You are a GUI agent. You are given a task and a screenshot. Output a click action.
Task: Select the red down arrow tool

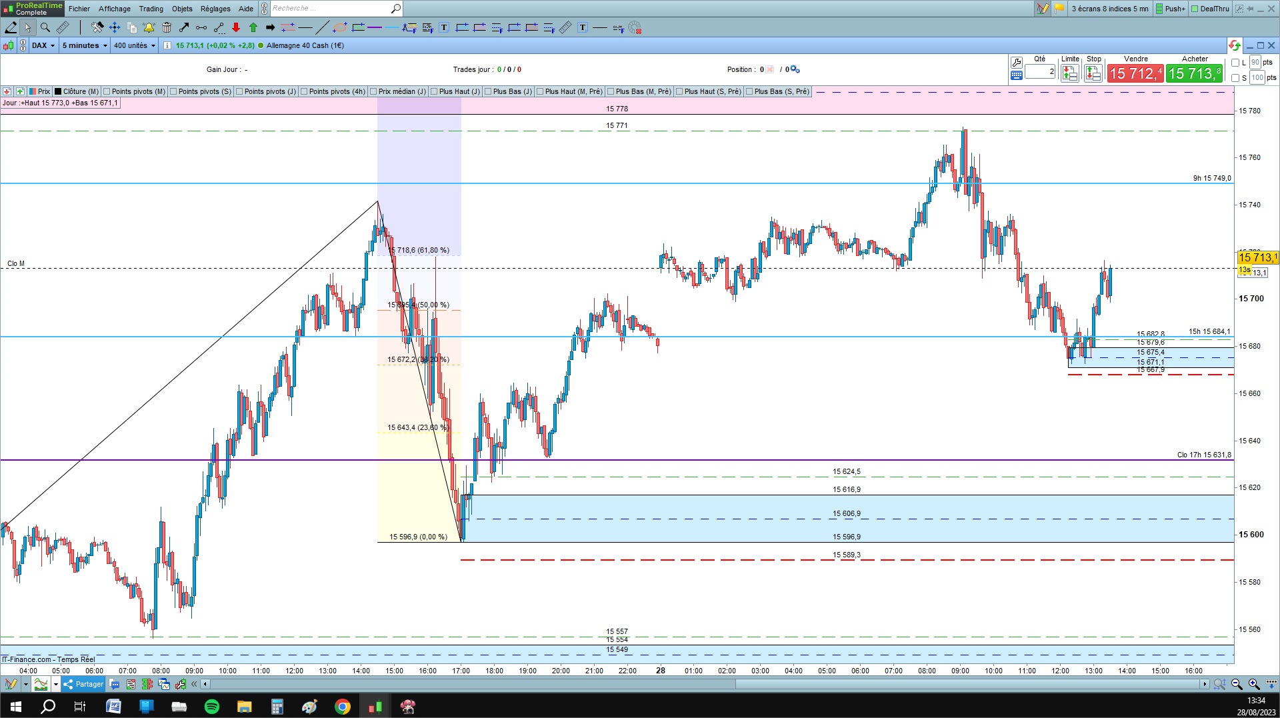[236, 27]
